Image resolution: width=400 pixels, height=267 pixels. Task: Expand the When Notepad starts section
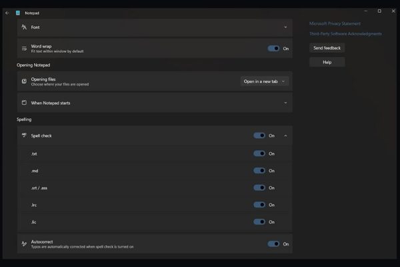pyautogui.click(x=285, y=103)
